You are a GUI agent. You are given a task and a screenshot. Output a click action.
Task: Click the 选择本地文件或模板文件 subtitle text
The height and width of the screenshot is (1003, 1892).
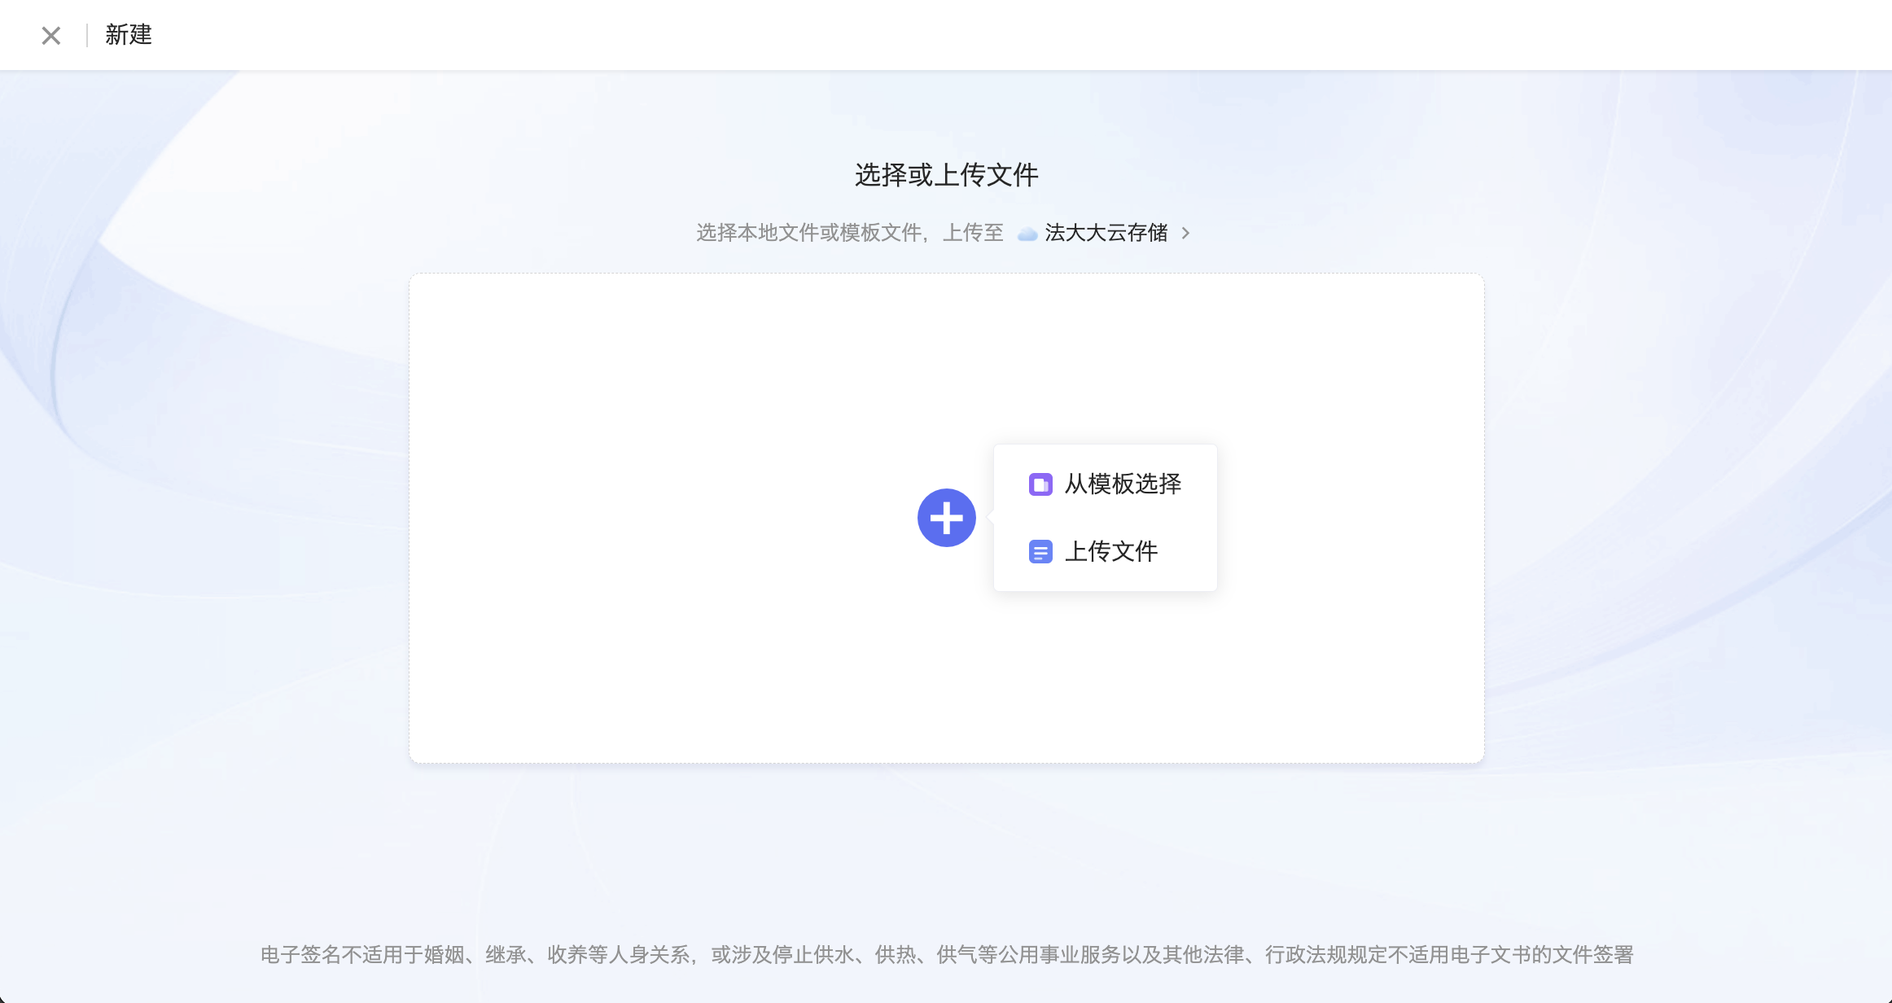coord(808,233)
